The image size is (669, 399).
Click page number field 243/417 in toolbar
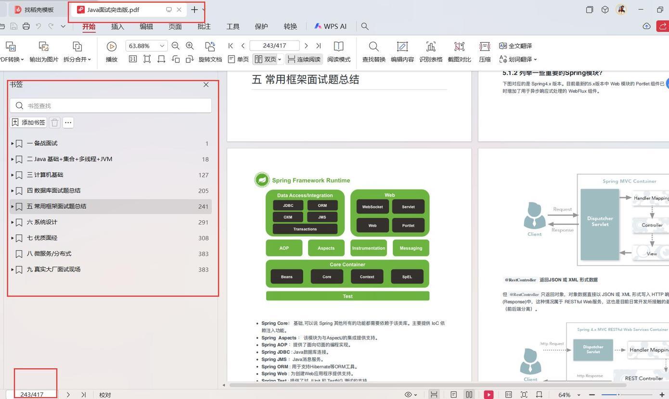[274, 46]
